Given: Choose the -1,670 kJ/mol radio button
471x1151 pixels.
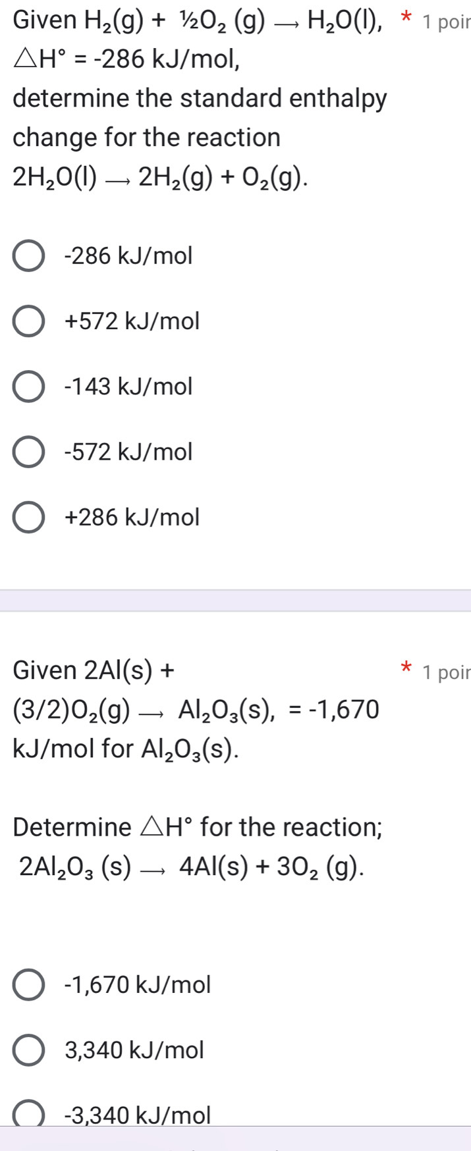Looking at the screenshot, I should click(x=29, y=985).
